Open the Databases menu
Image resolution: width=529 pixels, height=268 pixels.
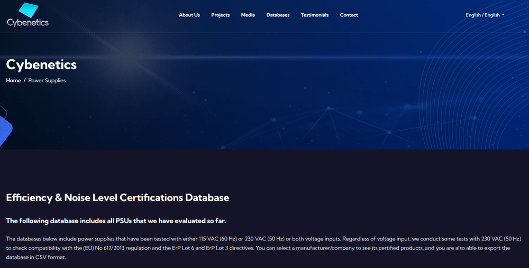(278, 15)
